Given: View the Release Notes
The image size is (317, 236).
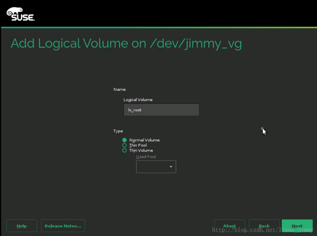Looking at the screenshot, I should point(63,226).
